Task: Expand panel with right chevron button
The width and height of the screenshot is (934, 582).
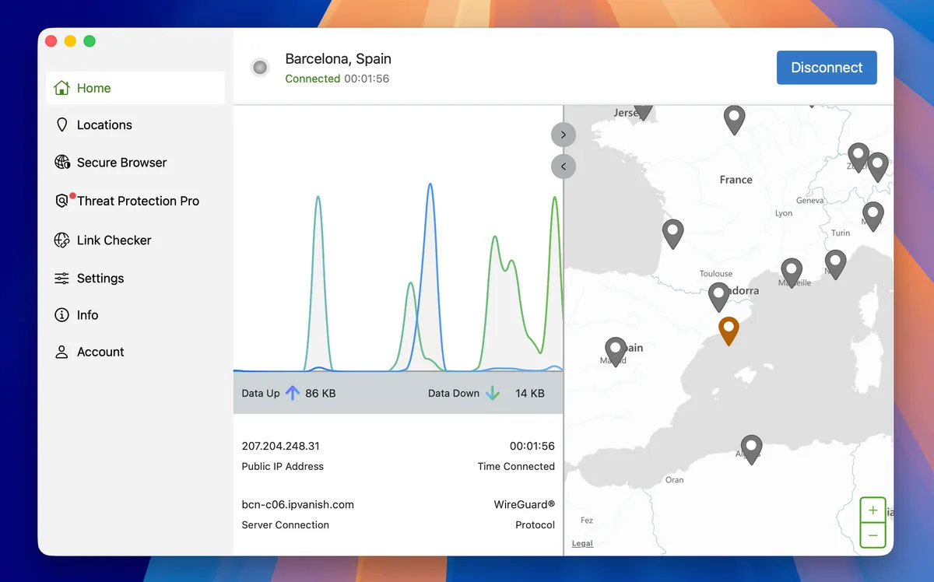Action: [x=564, y=135]
